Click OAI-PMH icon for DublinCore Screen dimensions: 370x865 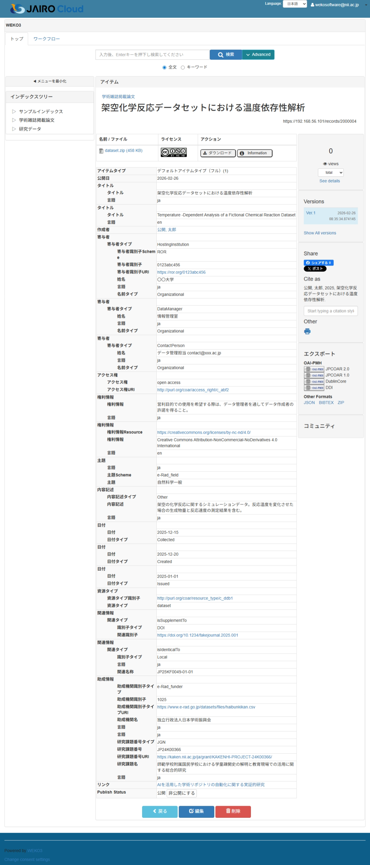pos(314,382)
